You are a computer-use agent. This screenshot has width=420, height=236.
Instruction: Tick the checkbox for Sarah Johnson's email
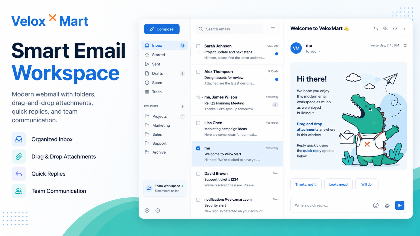click(x=198, y=46)
